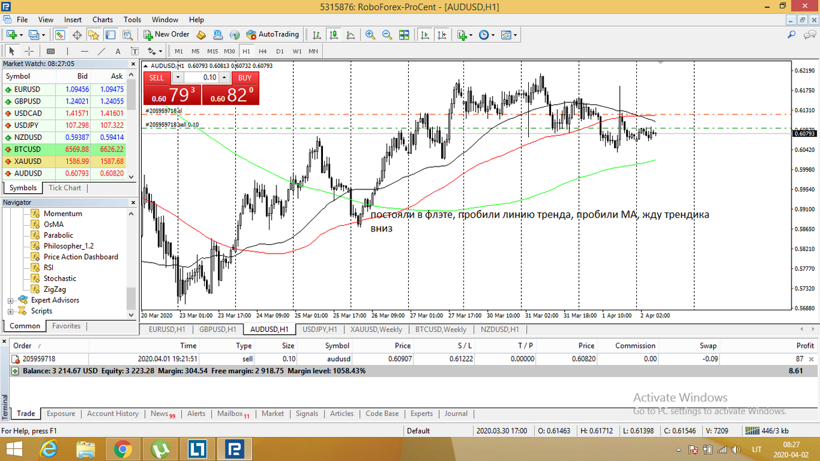Open the Favorites tab in Navigator
The height and width of the screenshot is (461, 820).
(x=66, y=326)
